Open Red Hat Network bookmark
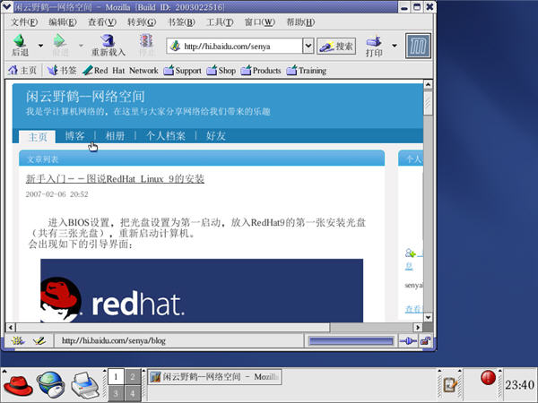 [x=120, y=70]
